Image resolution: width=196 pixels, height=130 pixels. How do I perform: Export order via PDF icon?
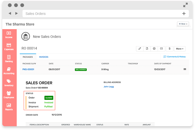click(147, 49)
